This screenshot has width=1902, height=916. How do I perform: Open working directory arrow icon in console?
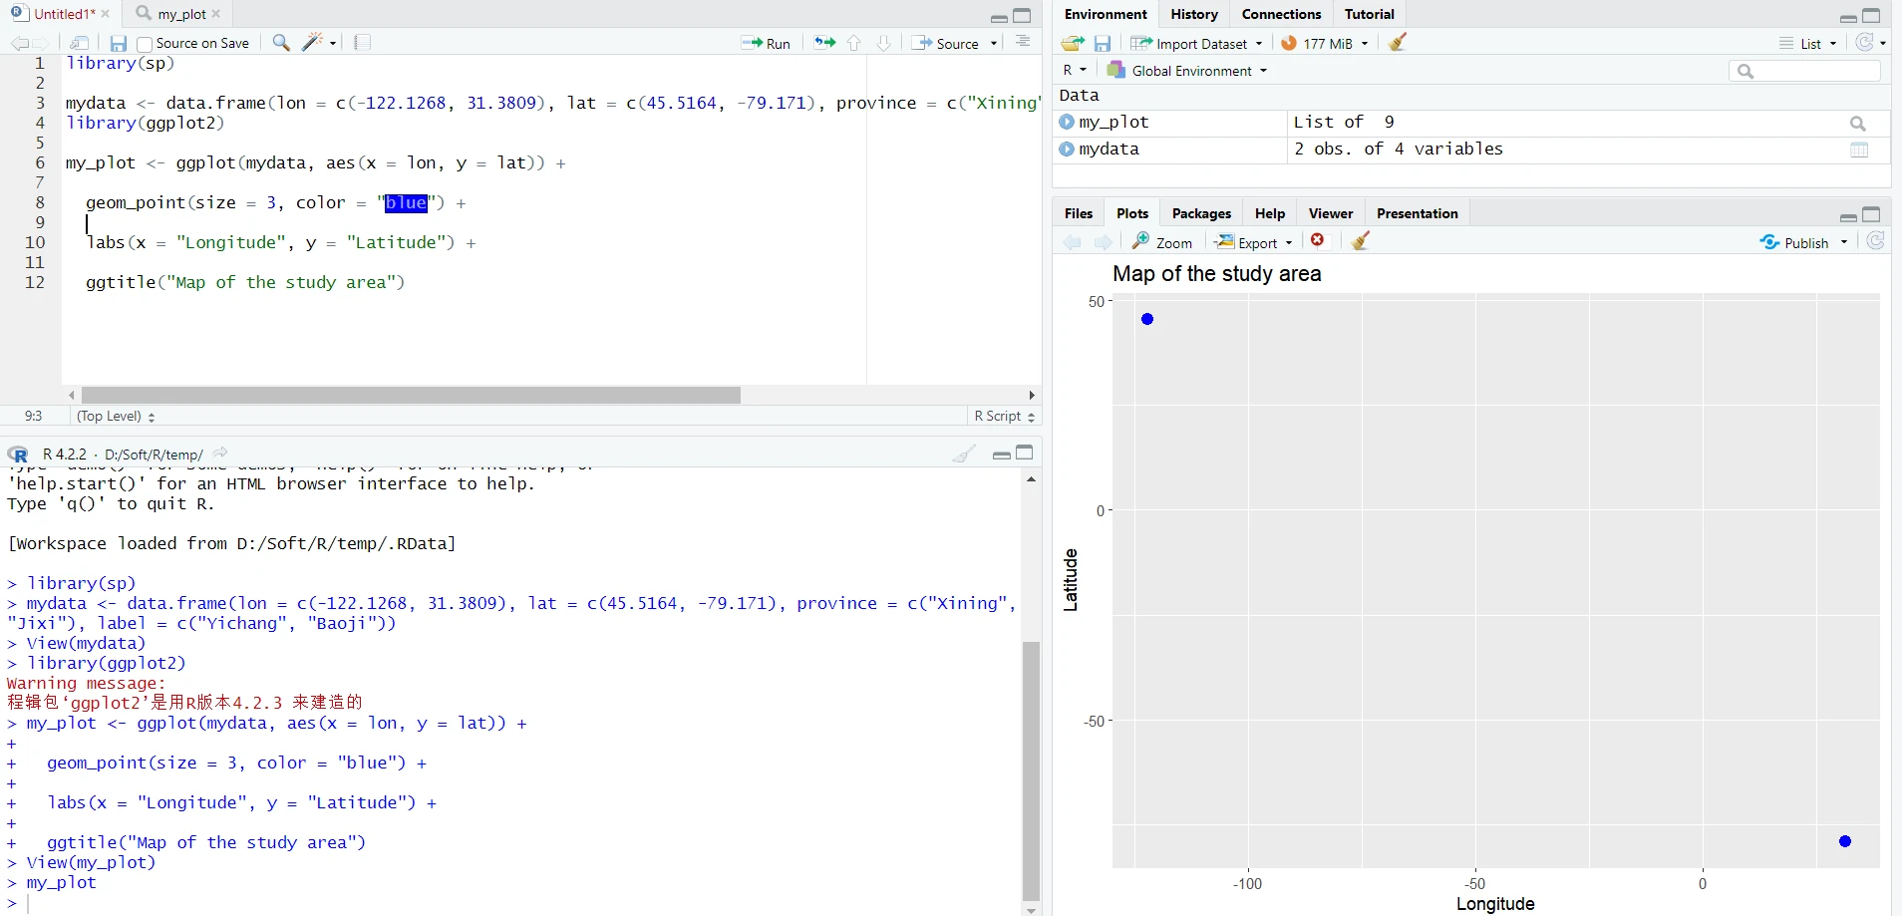[220, 454]
